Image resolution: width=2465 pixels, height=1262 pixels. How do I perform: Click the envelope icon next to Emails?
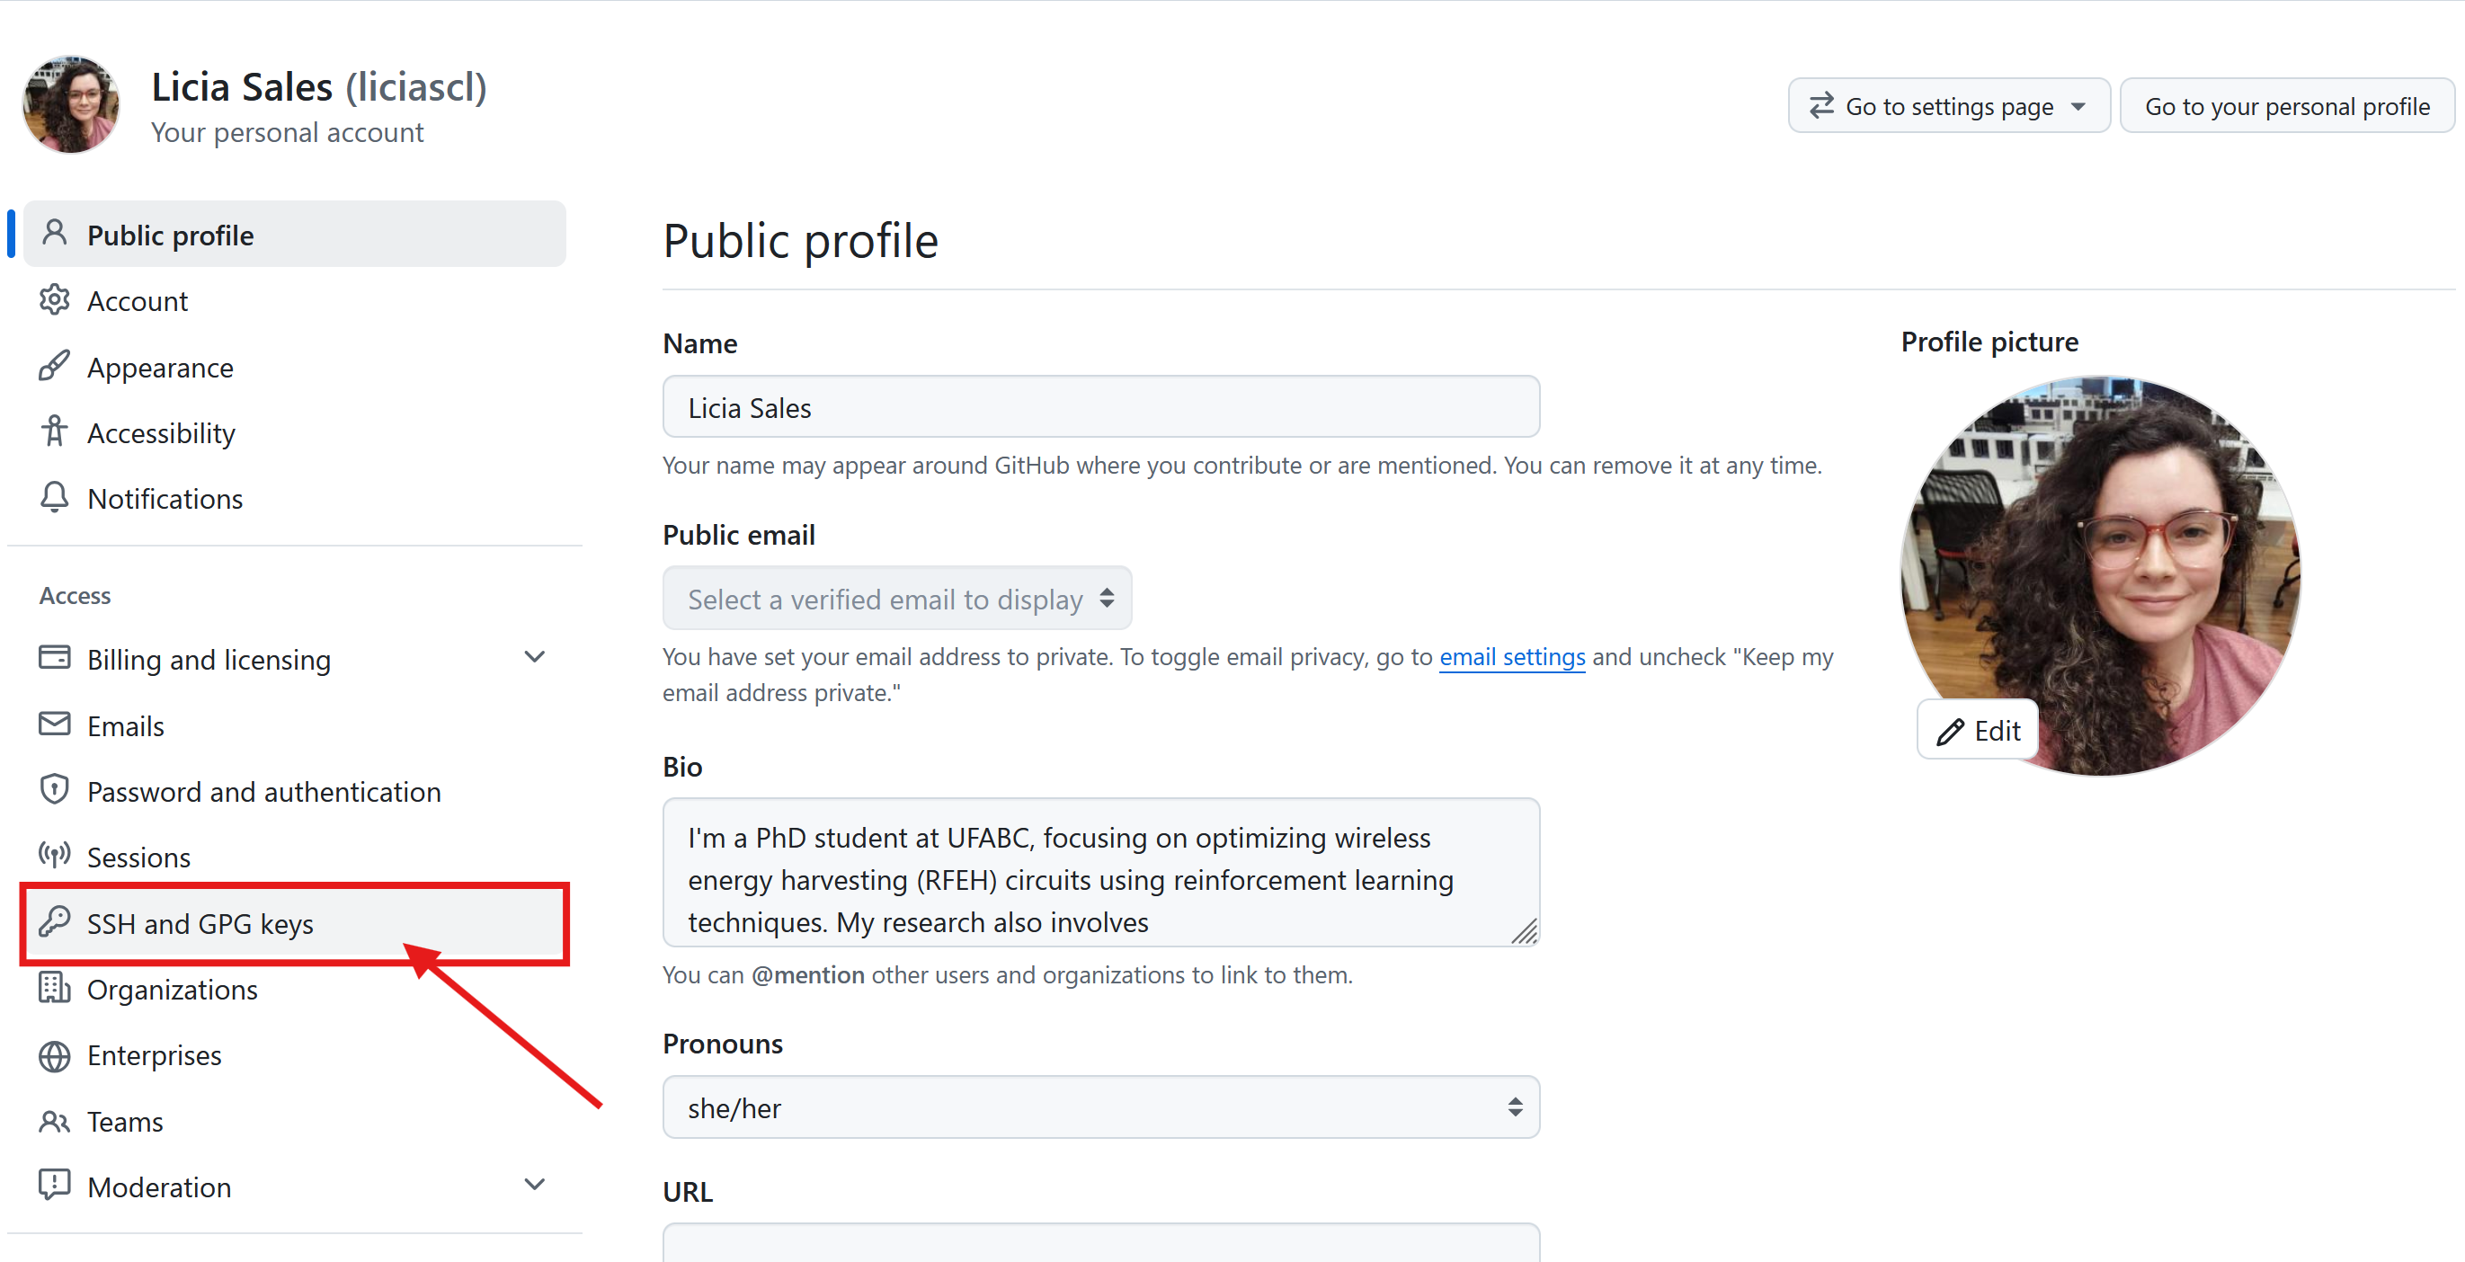click(54, 724)
